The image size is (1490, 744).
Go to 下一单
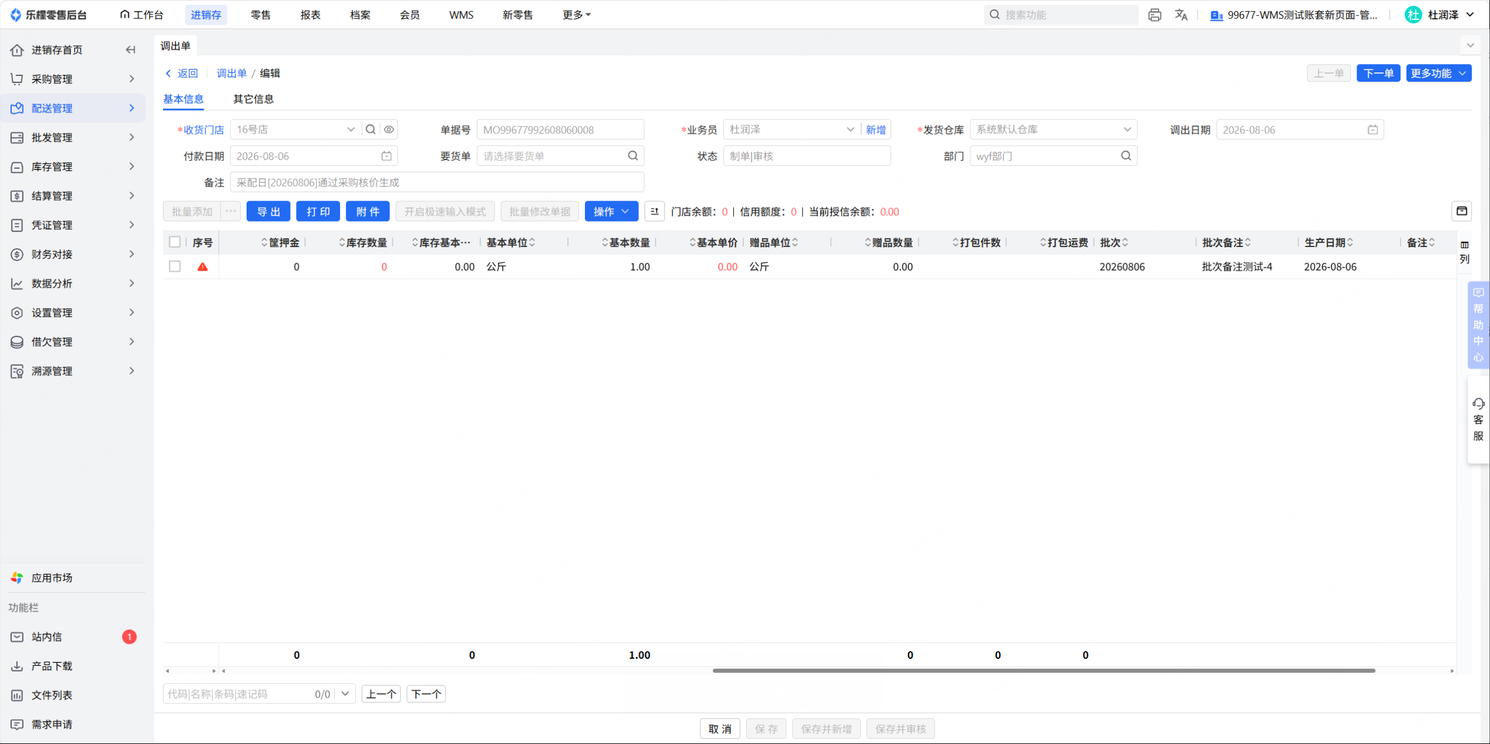[x=1378, y=74]
